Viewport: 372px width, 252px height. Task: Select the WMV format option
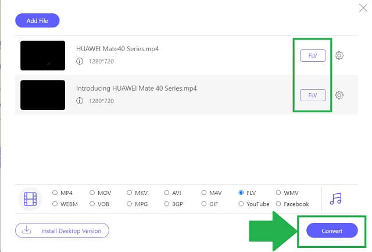click(x=278, y=193)
